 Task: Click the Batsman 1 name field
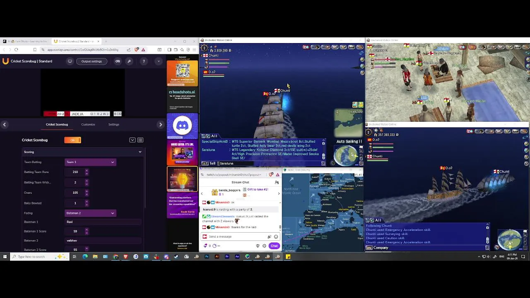(104, 222)
